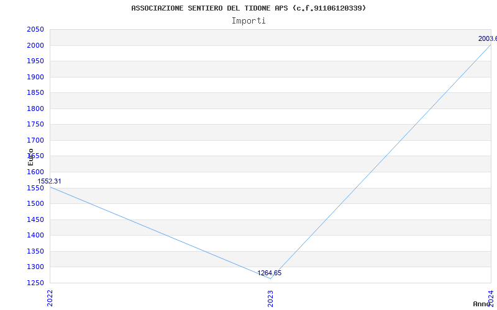The width and height of the screenshot is (497, 310).
Task: Click the Importi subtitle
Action: (248, 21)
